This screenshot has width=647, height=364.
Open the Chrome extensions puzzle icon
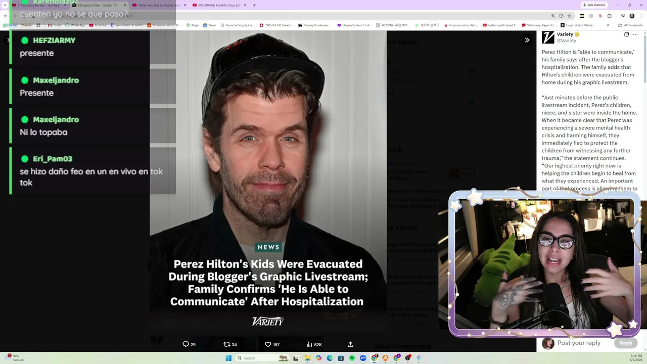(x=609, y=16)
